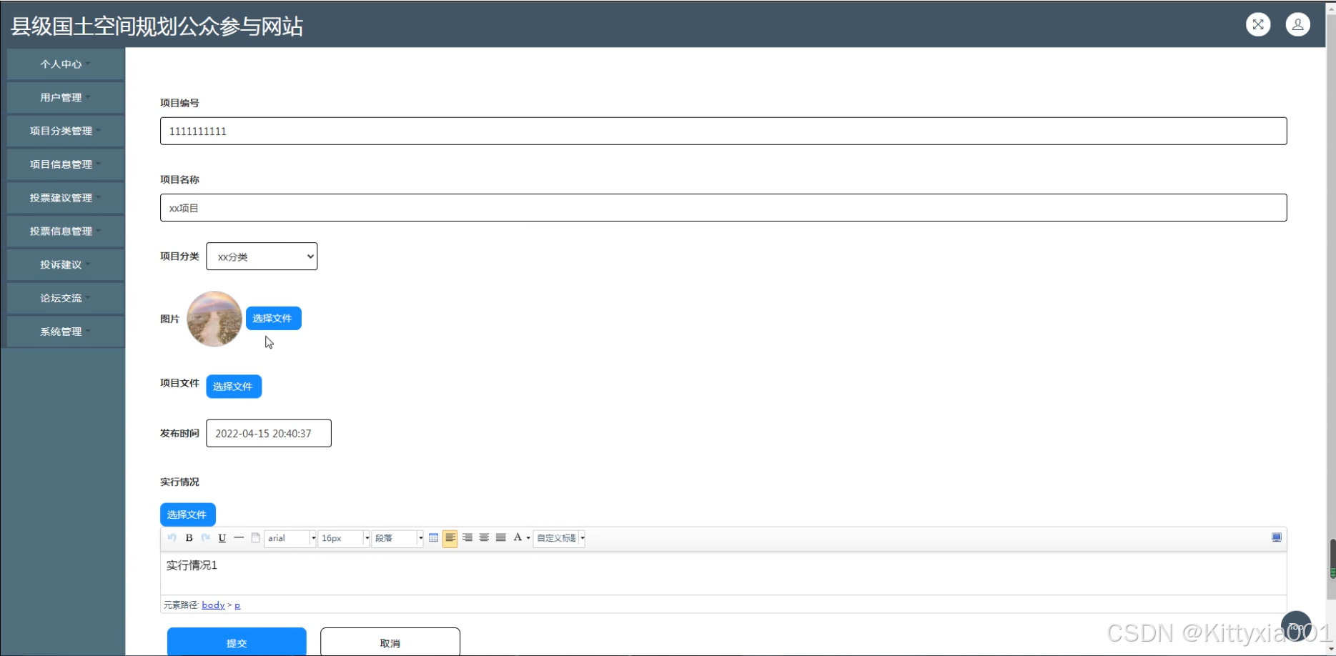Select left text alignment
The height and width of the screenshot is (656, 1336).
pyautogui.click(x=450, y=538)
